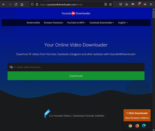Screen dimensions: 155x131
Task: Click the Your Online Video Downloader heading
Action: tap(76, 45)
